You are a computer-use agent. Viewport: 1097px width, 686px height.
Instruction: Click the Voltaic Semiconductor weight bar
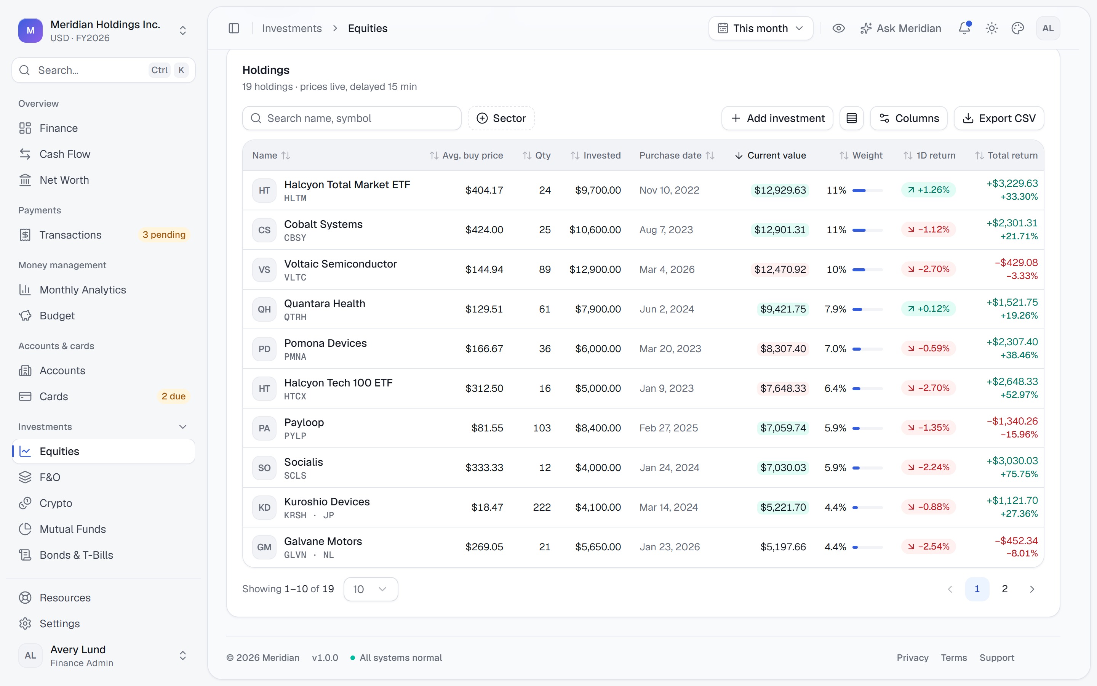[x=867, y=270]
